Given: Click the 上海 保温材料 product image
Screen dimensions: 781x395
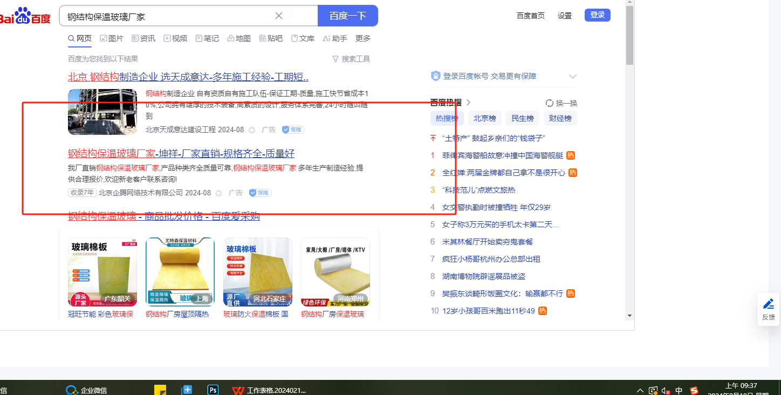Looking at the screenshot, I should click(180, 272).
